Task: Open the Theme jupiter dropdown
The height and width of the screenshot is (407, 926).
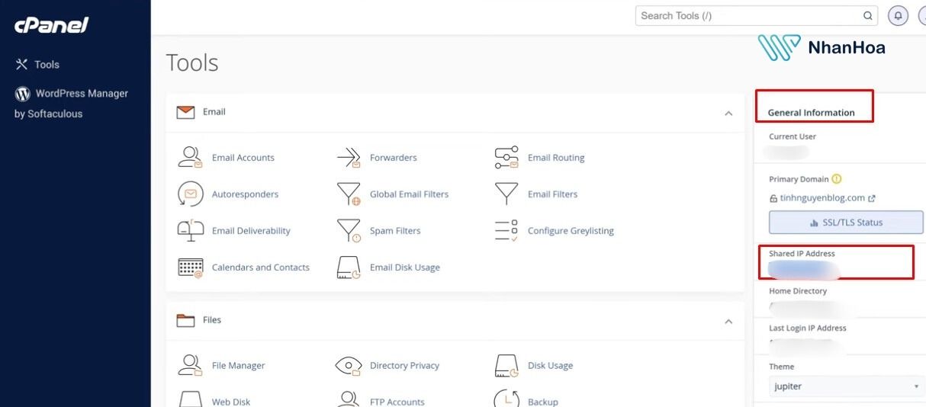Action: click(x=846, y=386)
